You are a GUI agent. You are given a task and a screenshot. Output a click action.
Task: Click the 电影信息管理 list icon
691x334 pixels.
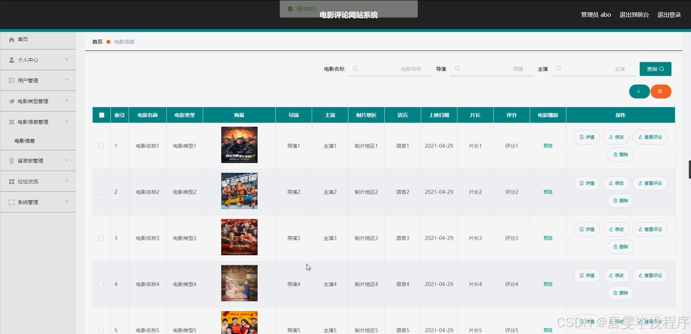[12, 122]
